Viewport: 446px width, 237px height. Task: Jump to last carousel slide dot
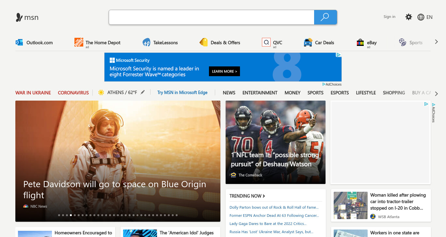coord(177,215)
